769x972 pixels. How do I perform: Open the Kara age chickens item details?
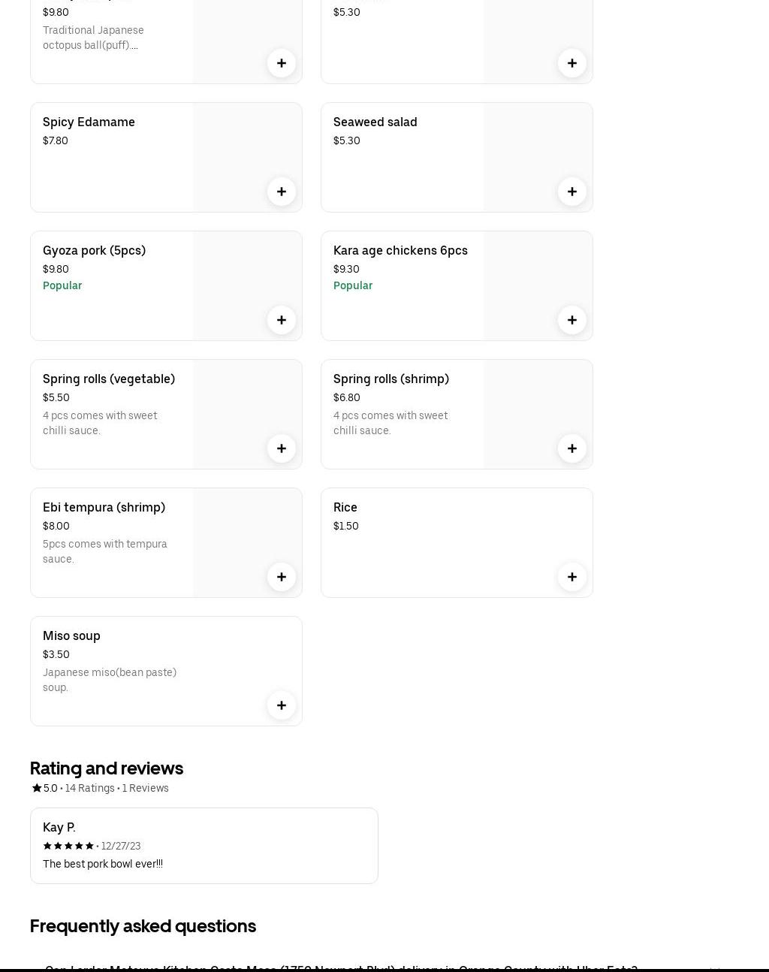[400, 250]
